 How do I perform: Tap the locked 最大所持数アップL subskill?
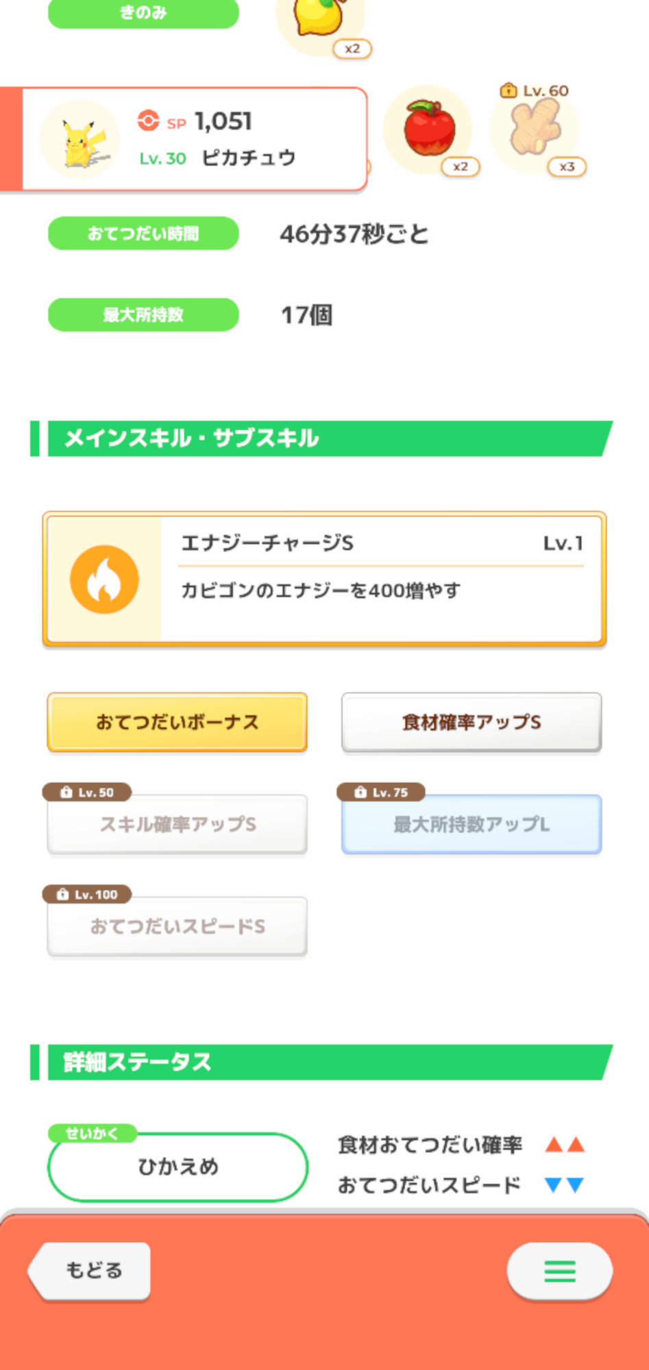(x=472, y=824)
